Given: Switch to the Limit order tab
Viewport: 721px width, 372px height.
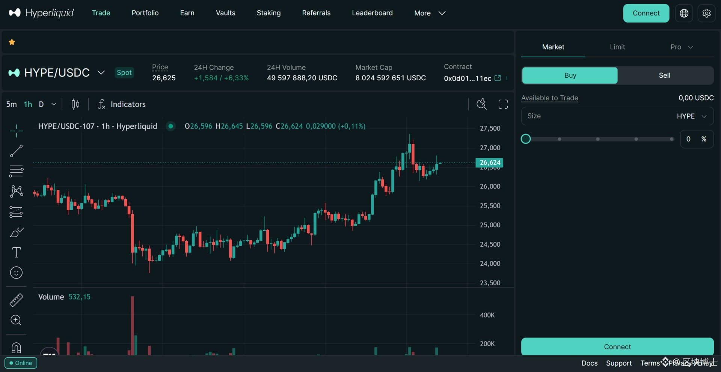Looking at the screenshot, I should point(617,47).
